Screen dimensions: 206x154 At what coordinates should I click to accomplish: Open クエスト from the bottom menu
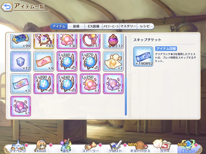[115, 147]
